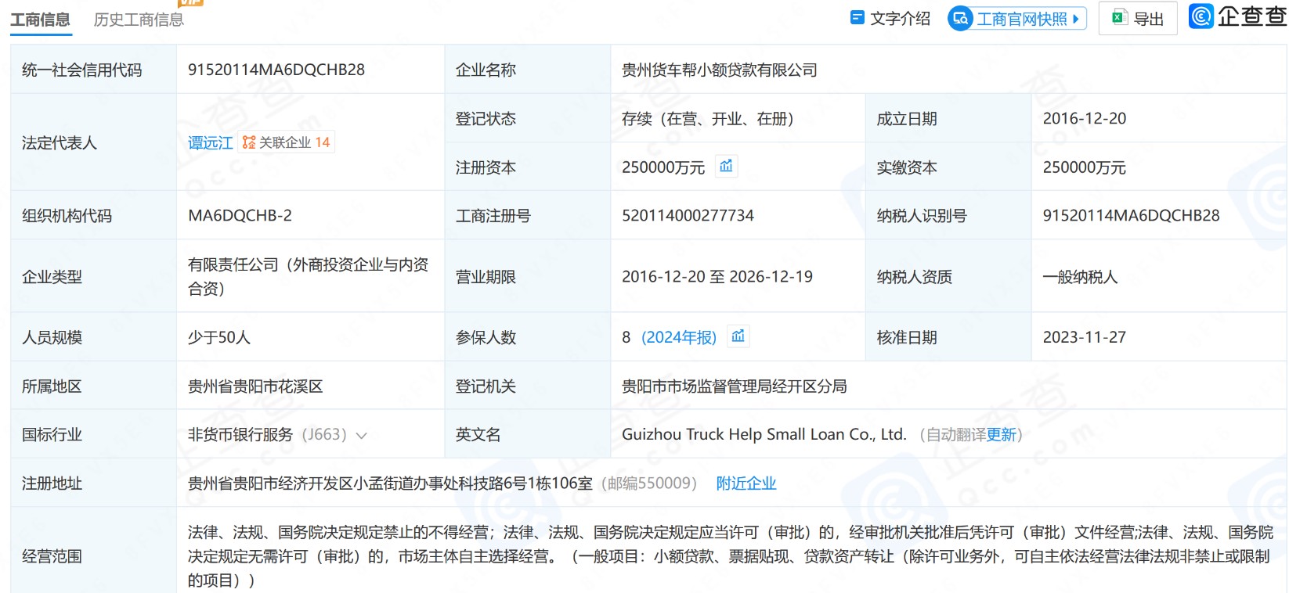Click postal code (邮编550009) text
This screenshot has height=593, width=1289.
pos(648,483)
